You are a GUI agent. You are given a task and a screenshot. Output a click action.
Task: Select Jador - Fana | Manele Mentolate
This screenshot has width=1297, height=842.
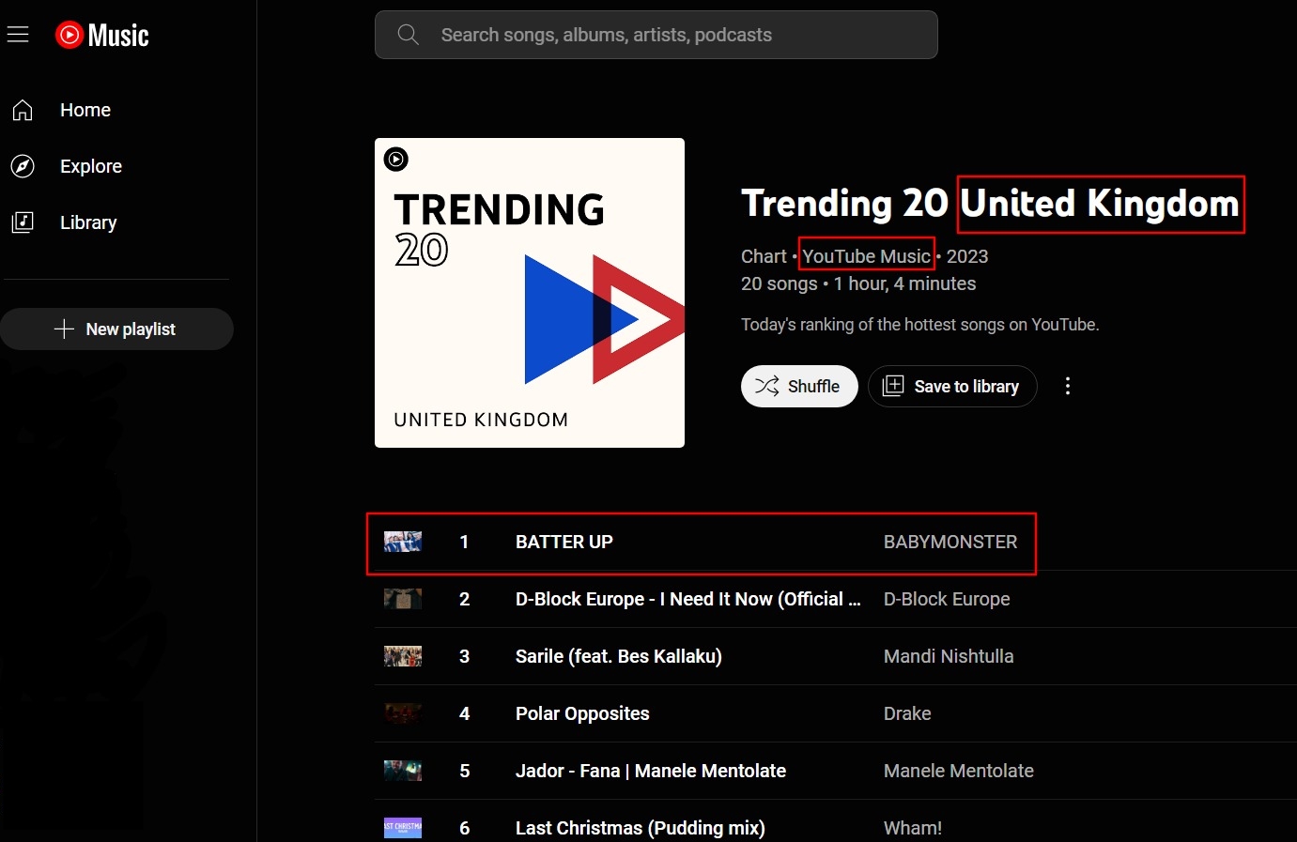click(651, 771)
